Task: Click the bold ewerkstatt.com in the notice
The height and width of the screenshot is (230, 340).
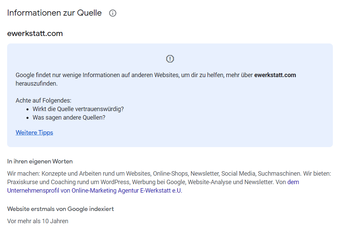Action: (x=275, y=75)
